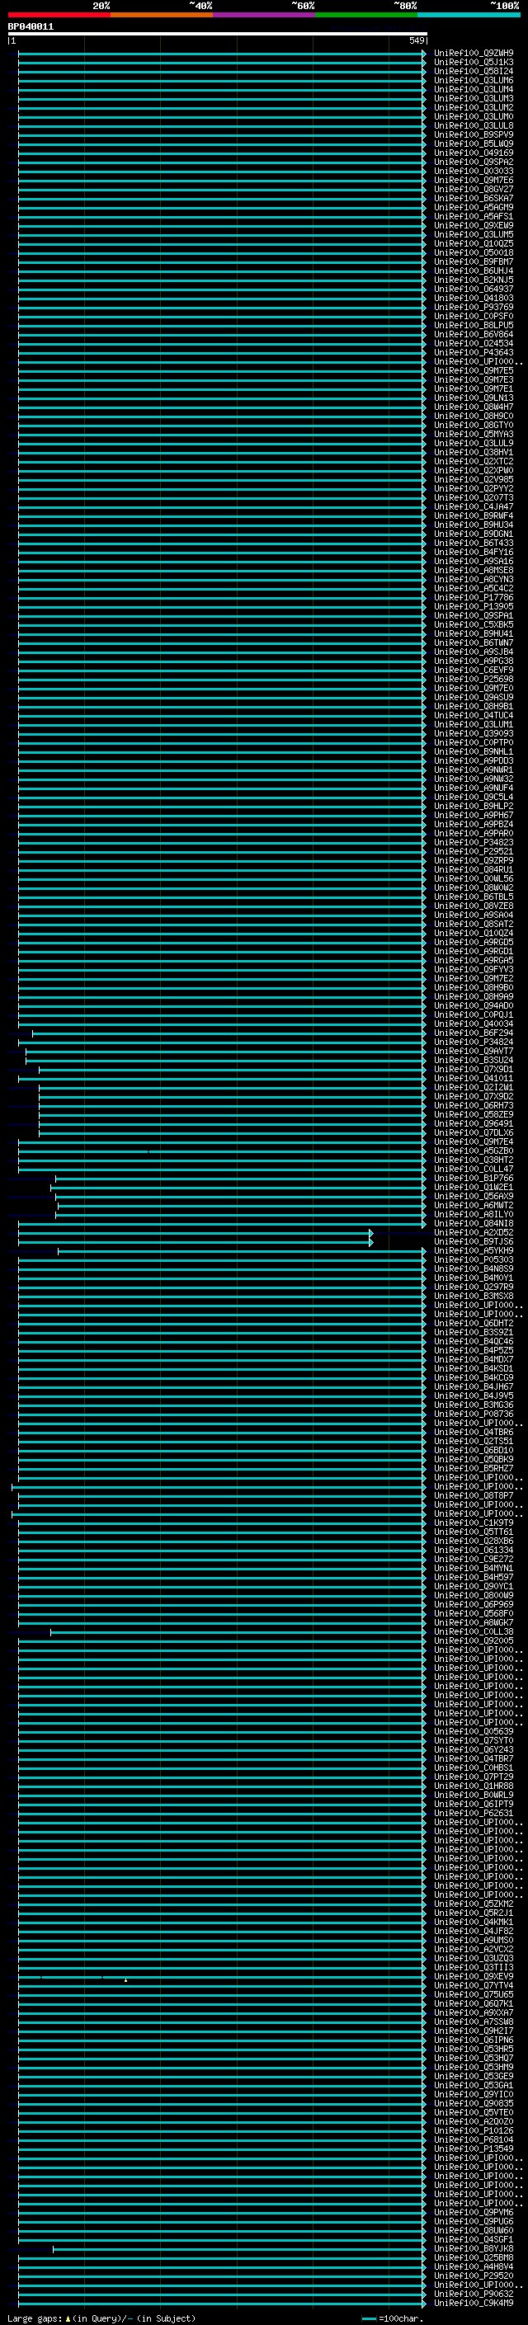Click the UniRef100_A8ILY0 entry
The width and height of the screenshot is (528, 2325).
(x=474, y=1214)
